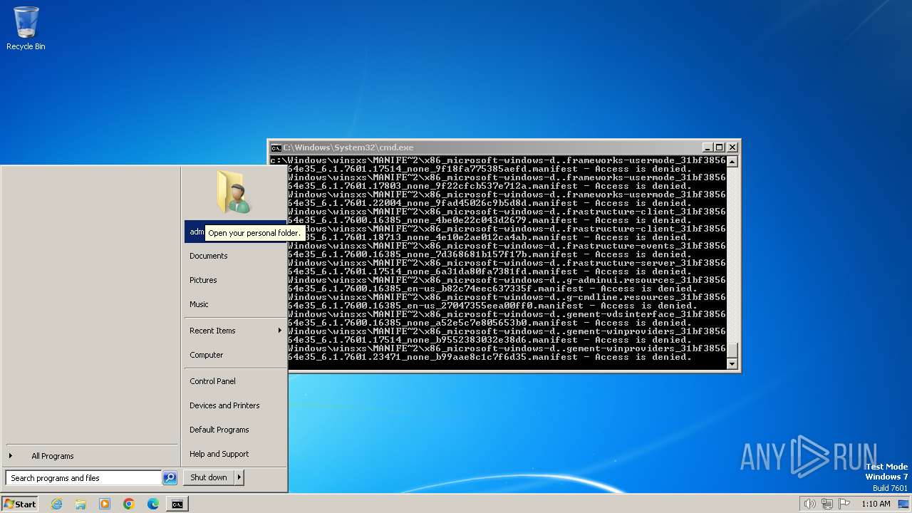Click the 1:10 AM system clock

[876, 504]
